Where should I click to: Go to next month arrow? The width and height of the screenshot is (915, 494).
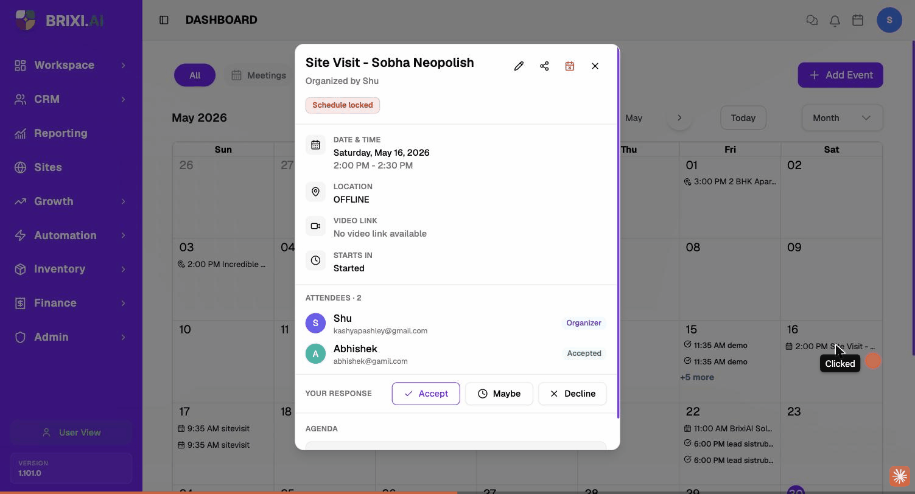pos(679,118)
